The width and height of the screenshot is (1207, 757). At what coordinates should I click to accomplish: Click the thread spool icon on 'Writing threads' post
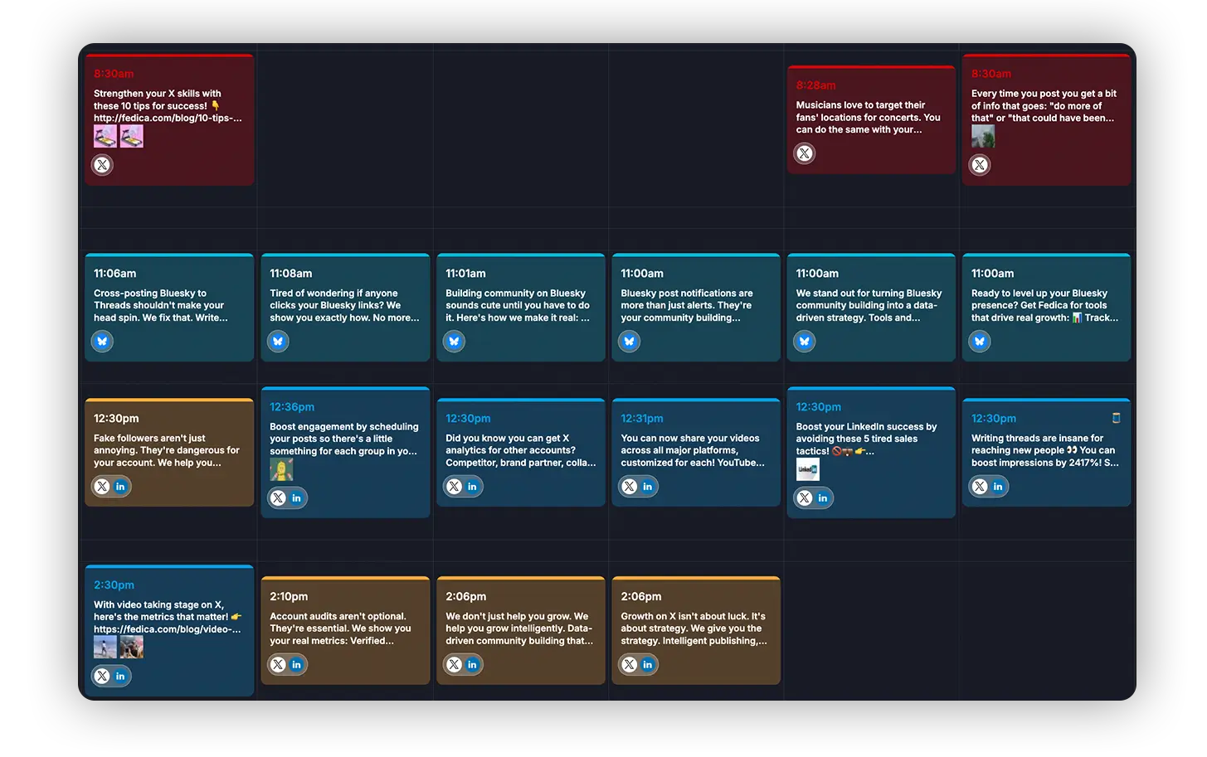(1116, 418)
